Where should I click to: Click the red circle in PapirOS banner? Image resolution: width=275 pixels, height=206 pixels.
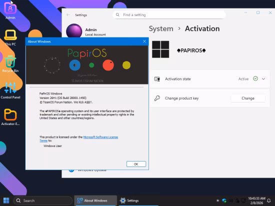108,65
